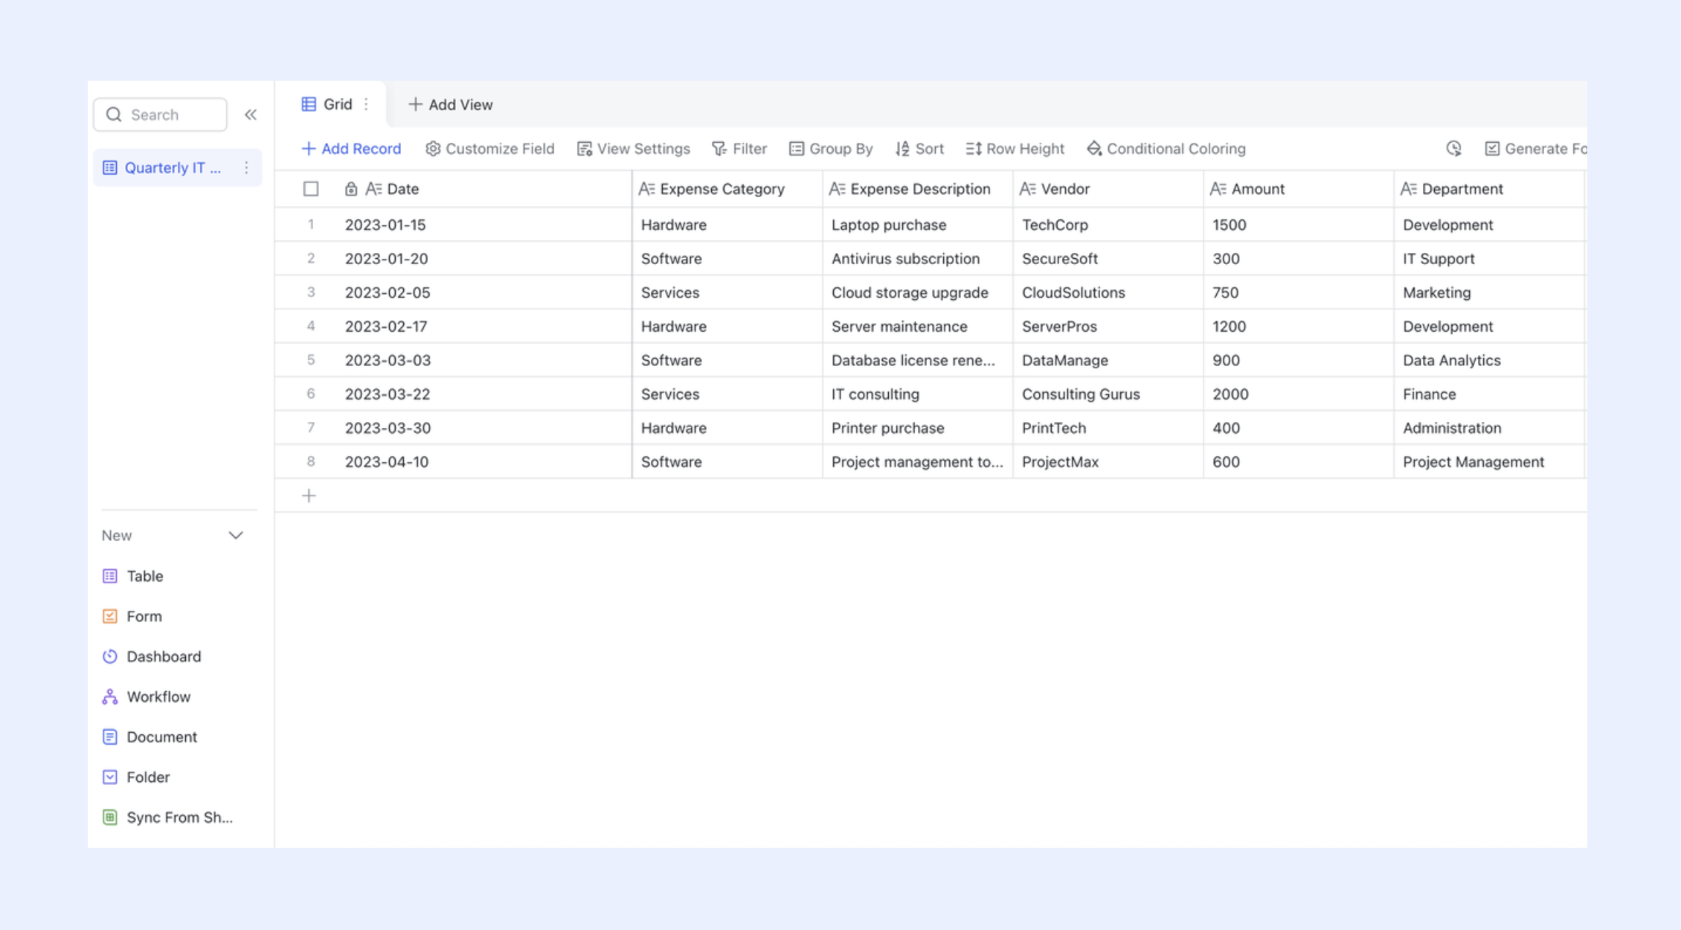This screenshot has height=930, width=1681.
Task: Click cell '2023-04-10'
Action: [x=485, y=461]
